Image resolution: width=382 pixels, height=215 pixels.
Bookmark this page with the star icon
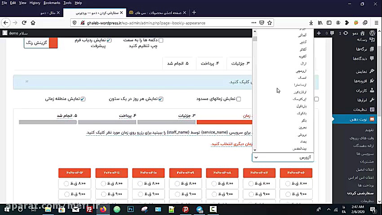pos(270,23)
